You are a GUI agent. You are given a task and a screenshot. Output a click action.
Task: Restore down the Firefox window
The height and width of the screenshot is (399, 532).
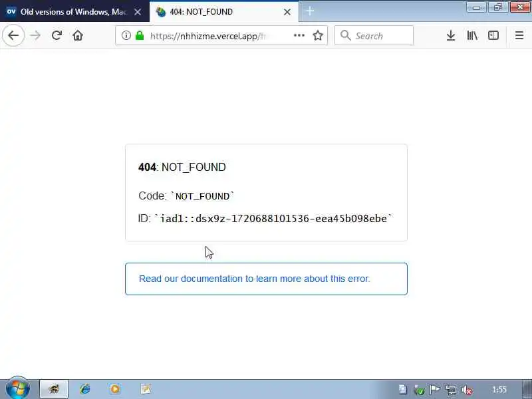pos(497,7)
